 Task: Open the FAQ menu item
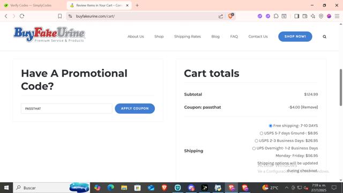(234, 36)
